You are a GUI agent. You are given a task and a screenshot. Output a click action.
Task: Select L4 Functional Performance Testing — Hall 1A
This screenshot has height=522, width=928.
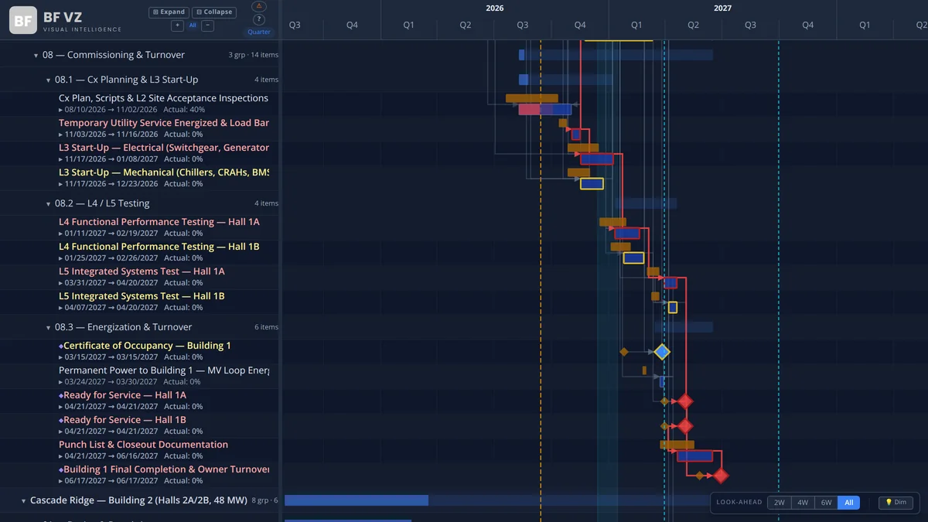[x=159, y=222]
